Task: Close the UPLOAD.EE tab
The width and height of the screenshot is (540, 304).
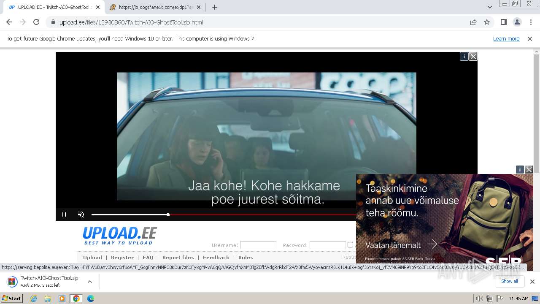Action: pyautogui.click(x=97, y=7)
